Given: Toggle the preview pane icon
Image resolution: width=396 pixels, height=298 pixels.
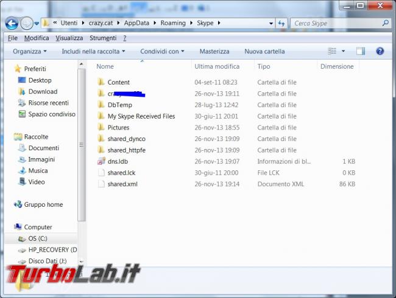Looking at the screenshot, I should [x=361, y=51].
